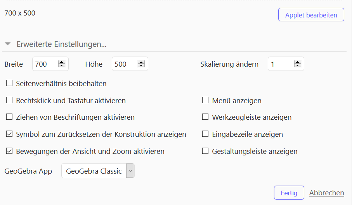The image size is (352, 205).
Task: Decrease Skalierung ändern value with down arrow
Action: 297,65
